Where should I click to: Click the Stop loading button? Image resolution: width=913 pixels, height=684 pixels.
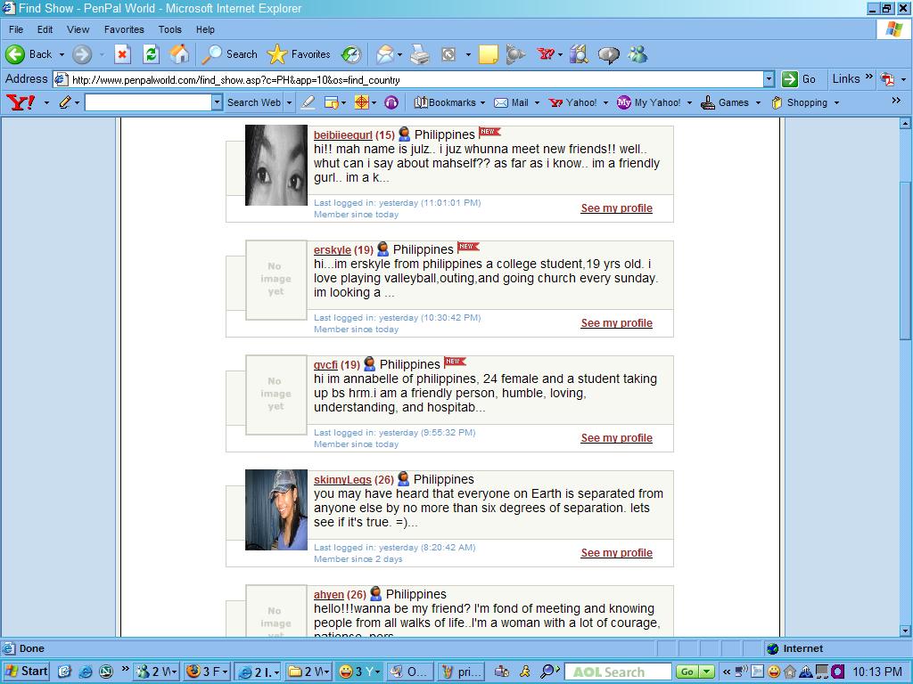tap(122, 54)
